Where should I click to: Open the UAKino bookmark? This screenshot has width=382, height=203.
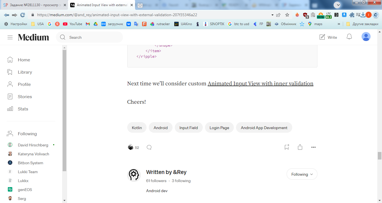click(x=183, y=24)
